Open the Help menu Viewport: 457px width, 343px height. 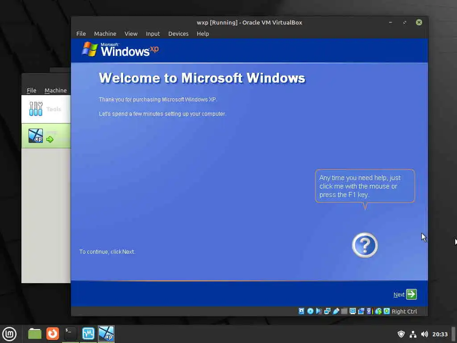[x=203, y=33]
